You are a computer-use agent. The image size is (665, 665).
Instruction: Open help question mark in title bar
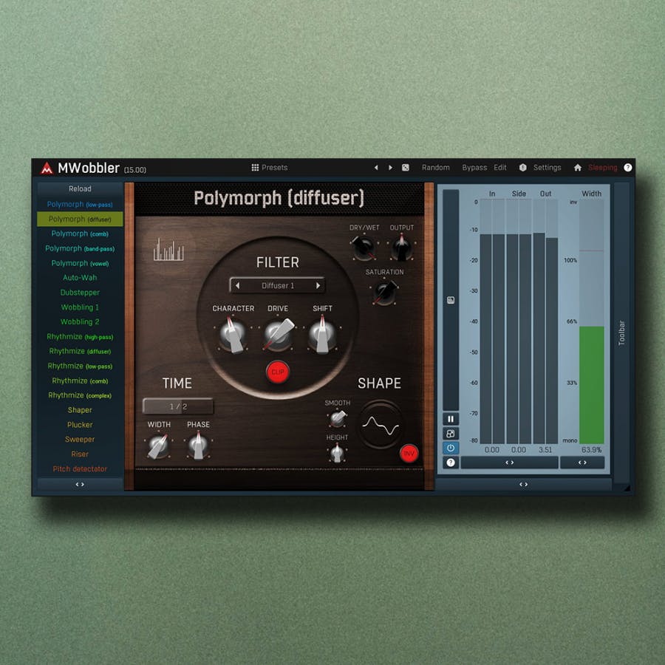(627, 168)
